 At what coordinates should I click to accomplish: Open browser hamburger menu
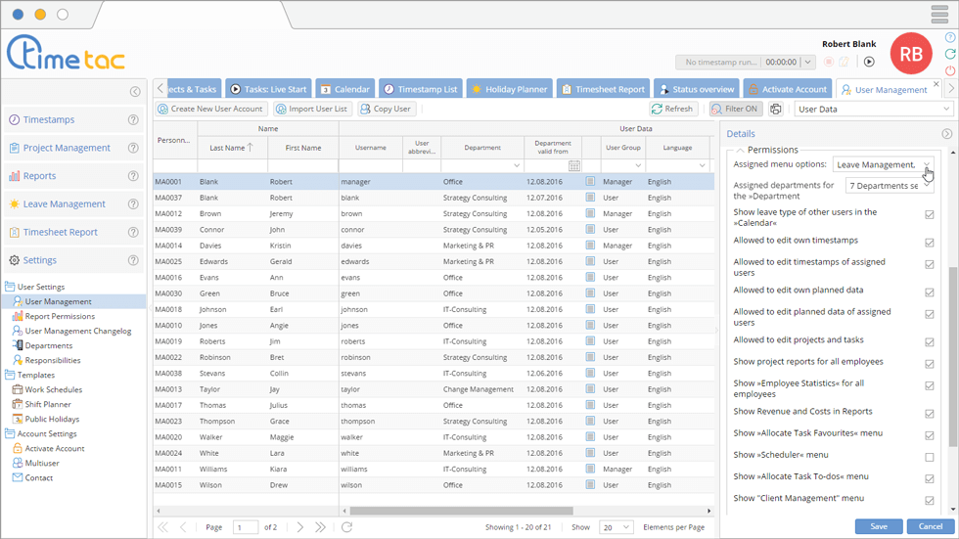click(939, 14)
